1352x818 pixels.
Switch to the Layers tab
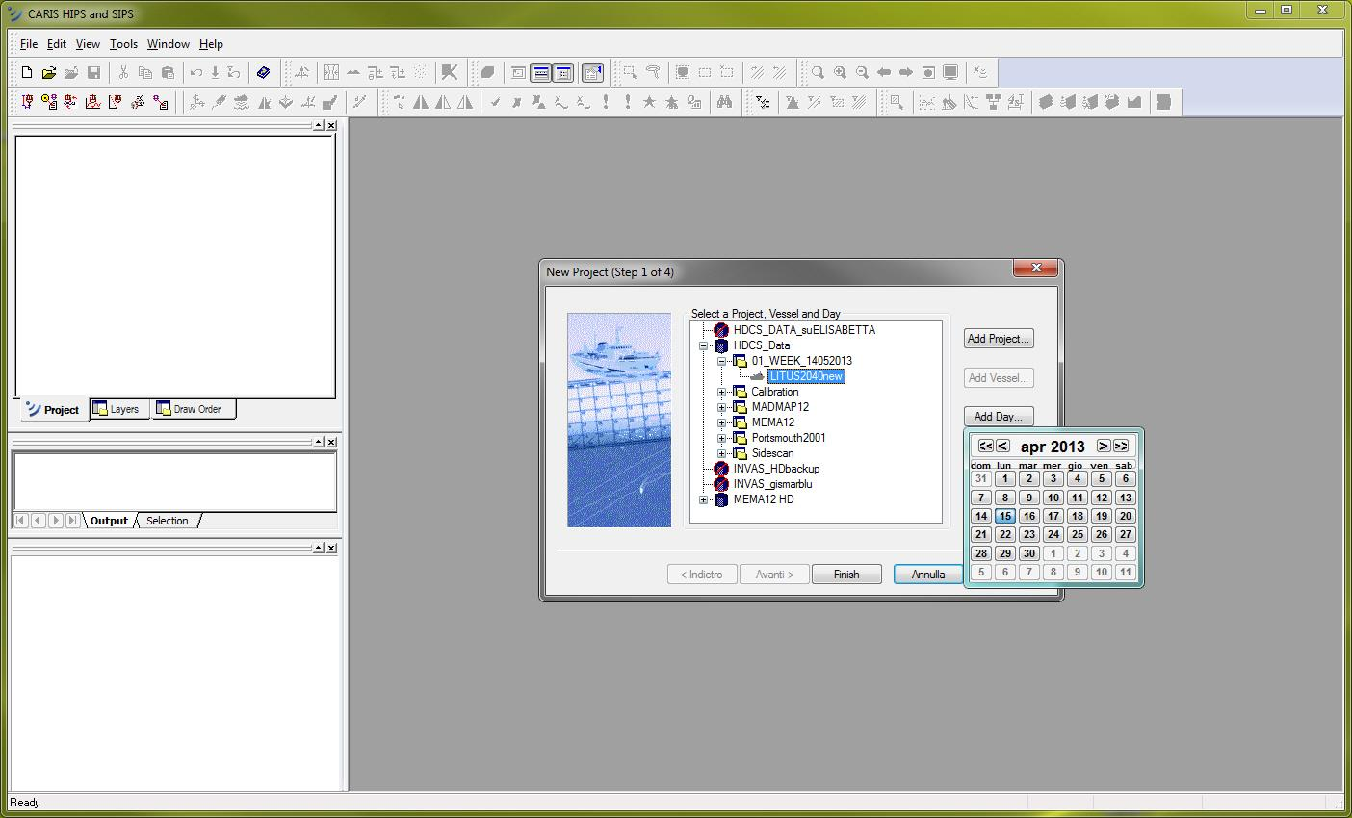(x=118, y=409)
